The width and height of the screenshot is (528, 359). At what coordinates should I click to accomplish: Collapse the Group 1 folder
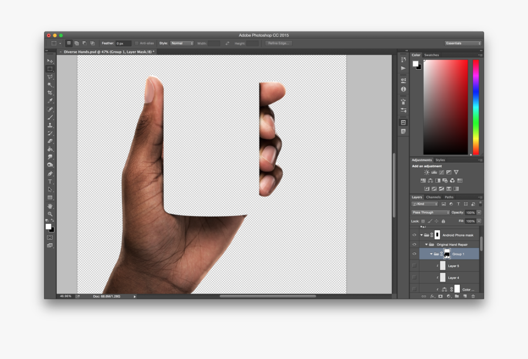coord(432,254)
